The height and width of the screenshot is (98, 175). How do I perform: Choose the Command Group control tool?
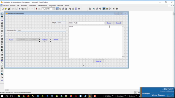click(x=2, y=31)
